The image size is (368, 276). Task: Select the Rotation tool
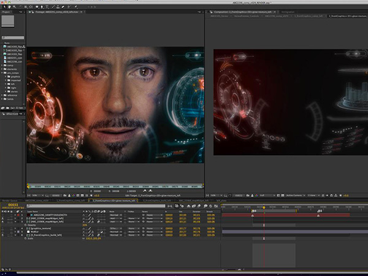click(21, 7)
